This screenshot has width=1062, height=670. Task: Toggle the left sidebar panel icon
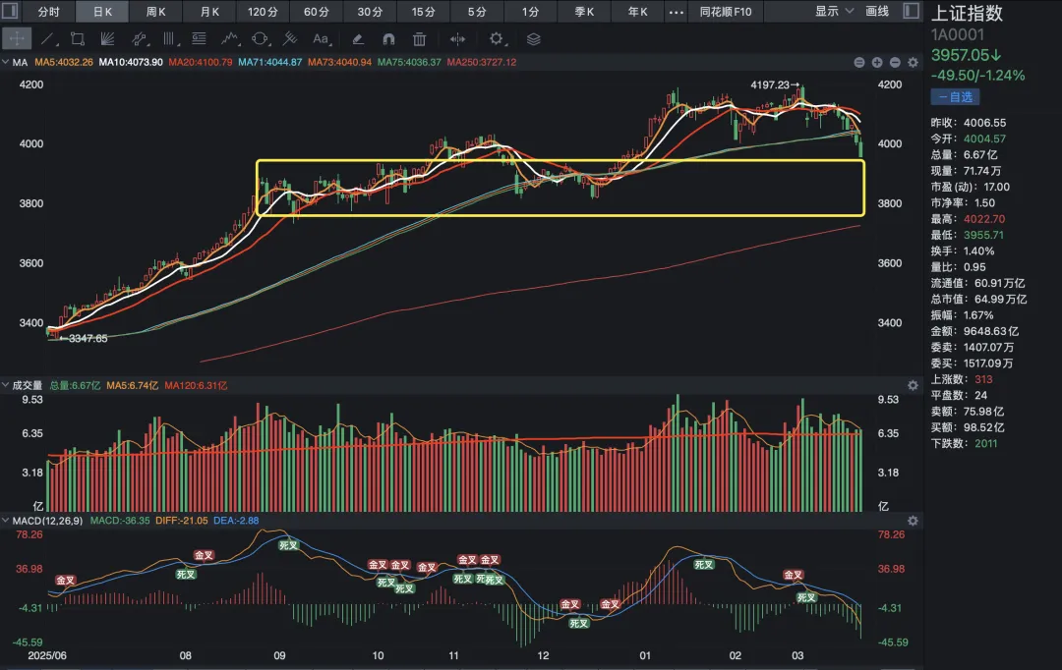click(x=10, y=11)
